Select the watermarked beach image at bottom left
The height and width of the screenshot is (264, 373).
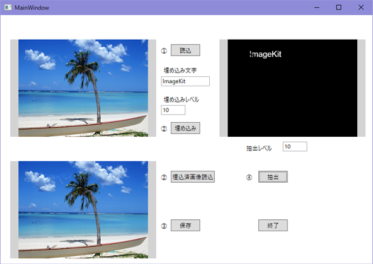(83, 210)
